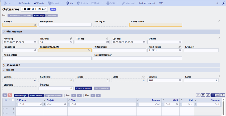Image resolution: width=226 pixels, height=116 pixels.
Task: Click the Excel export icon above table
Action: (x=203, y=95)
